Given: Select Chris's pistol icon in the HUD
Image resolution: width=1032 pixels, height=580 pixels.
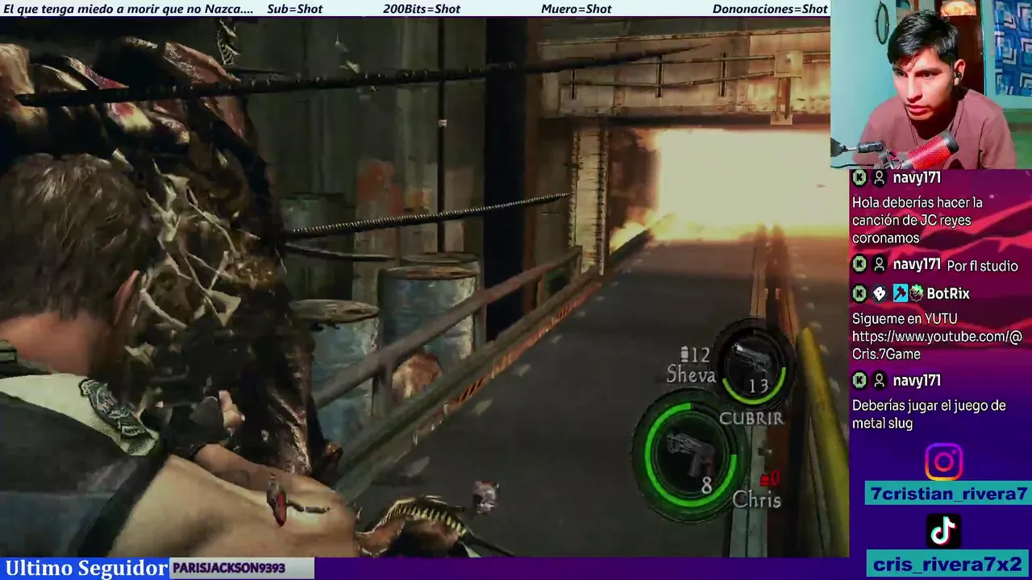Looking at the screenshot, I should click(x=689, y=454).
